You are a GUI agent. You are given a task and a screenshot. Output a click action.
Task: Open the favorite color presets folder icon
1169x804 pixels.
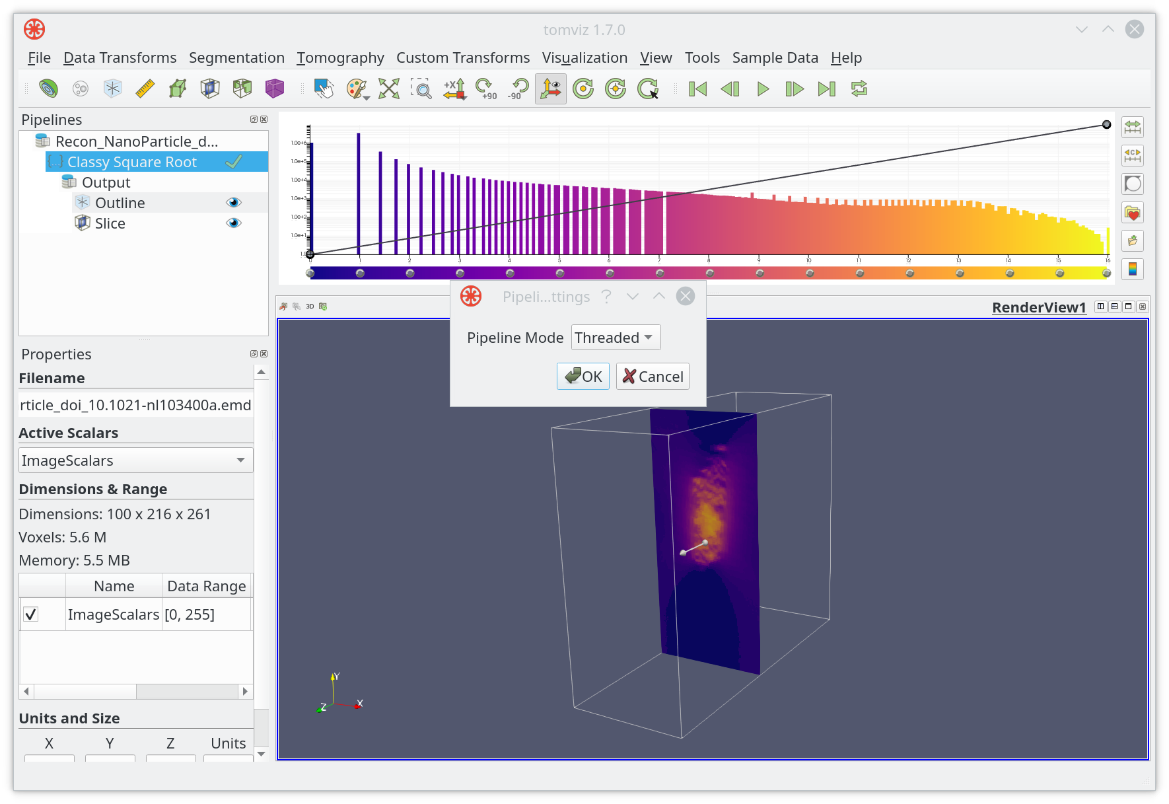(x=1133, y=213)
